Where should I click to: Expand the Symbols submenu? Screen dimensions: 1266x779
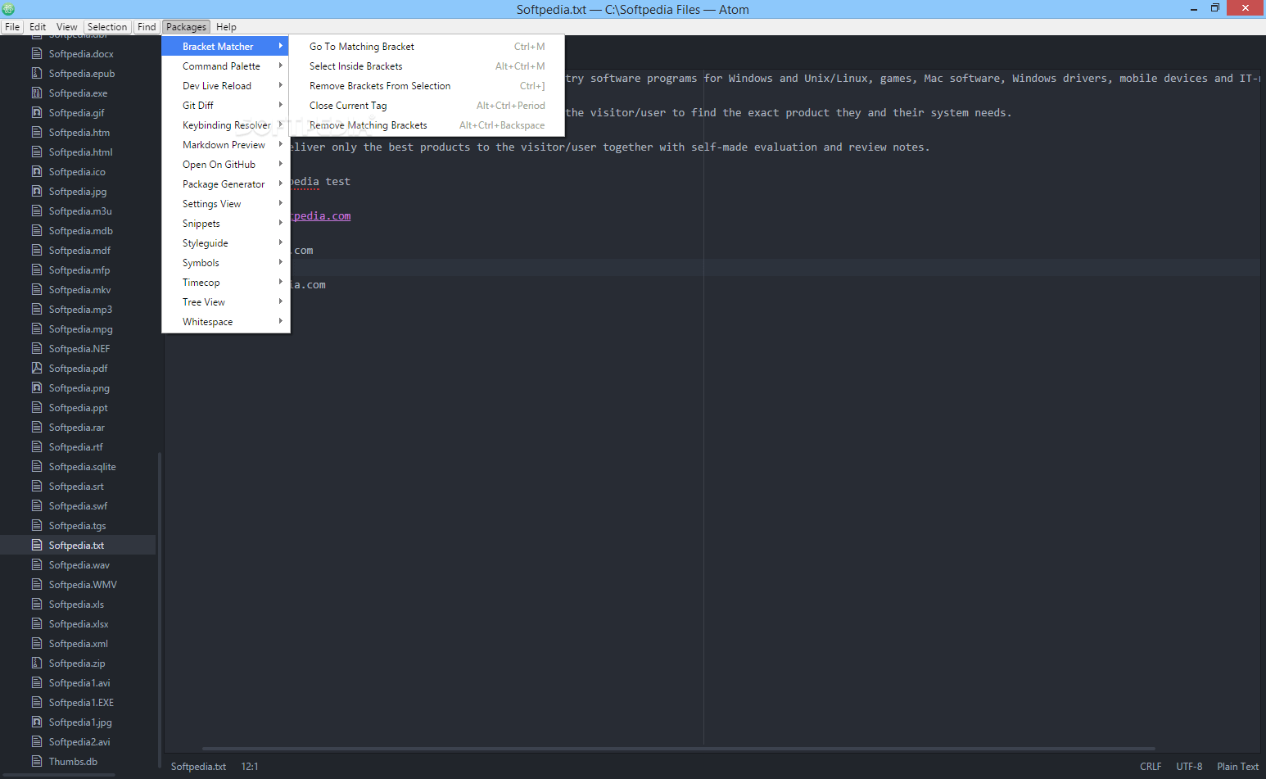click(225, 263)
